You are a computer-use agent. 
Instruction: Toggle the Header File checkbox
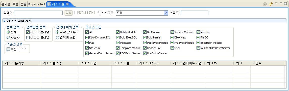[x=145, y=48]
